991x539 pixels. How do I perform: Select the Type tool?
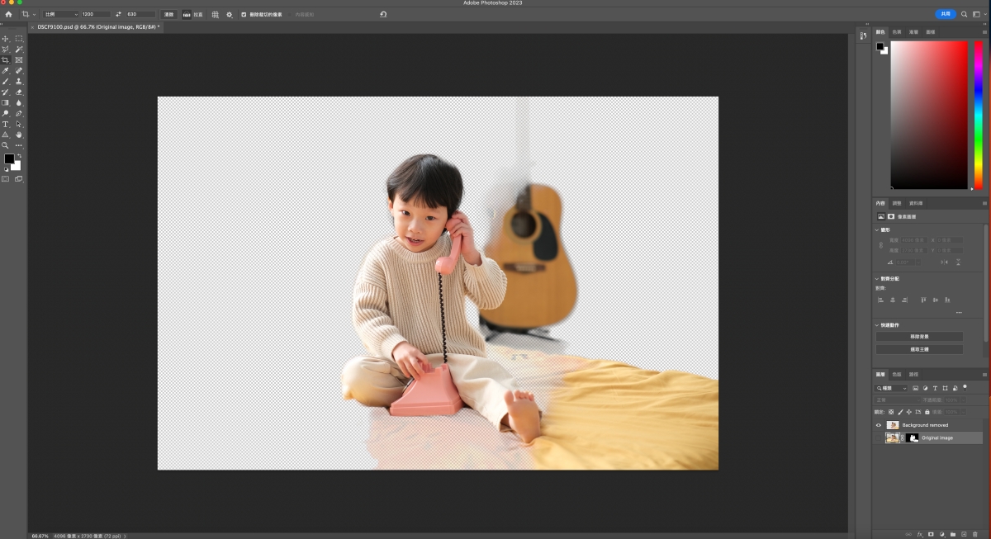(x=5, y=125)
